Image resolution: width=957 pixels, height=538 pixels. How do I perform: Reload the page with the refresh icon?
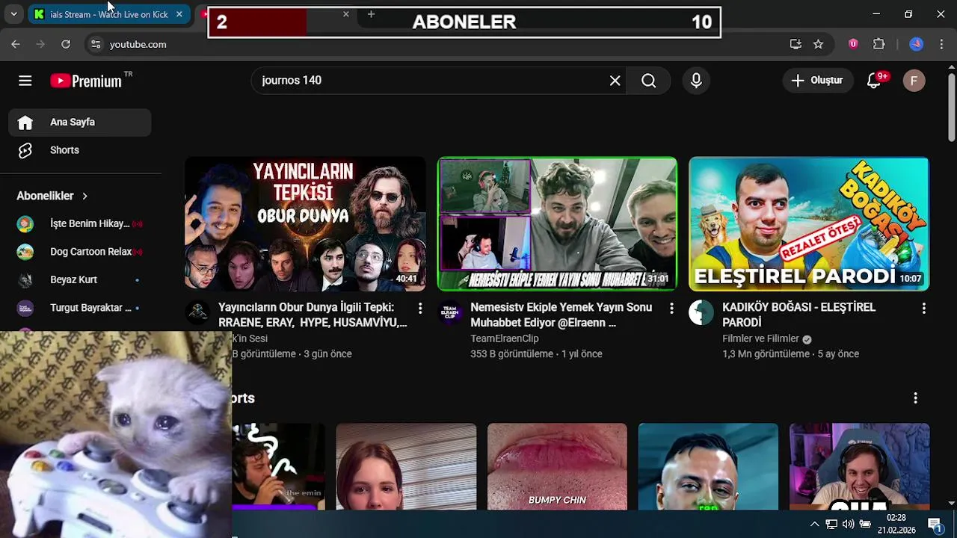(66, 44)
